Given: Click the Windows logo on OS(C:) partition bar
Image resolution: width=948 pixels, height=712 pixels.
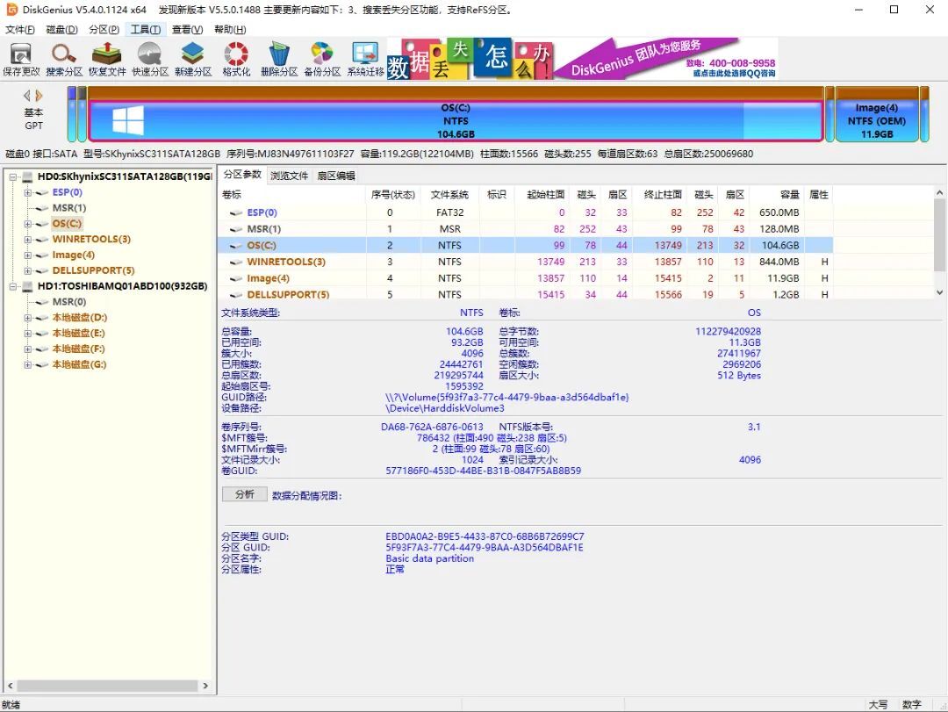Looking at the screenshot, I should tap(128, 120).
